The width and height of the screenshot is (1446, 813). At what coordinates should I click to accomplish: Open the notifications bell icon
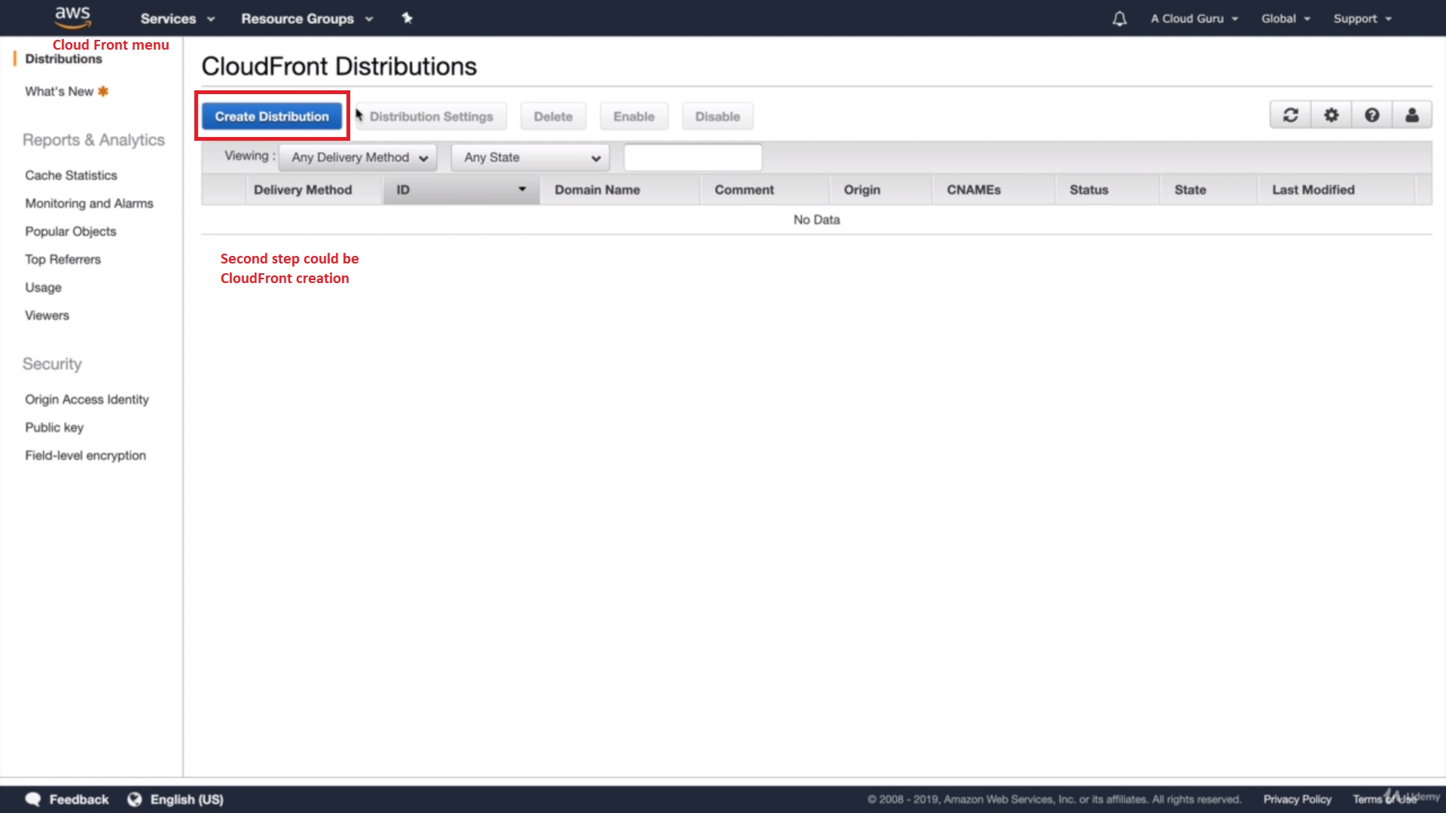pos(1119,19)
